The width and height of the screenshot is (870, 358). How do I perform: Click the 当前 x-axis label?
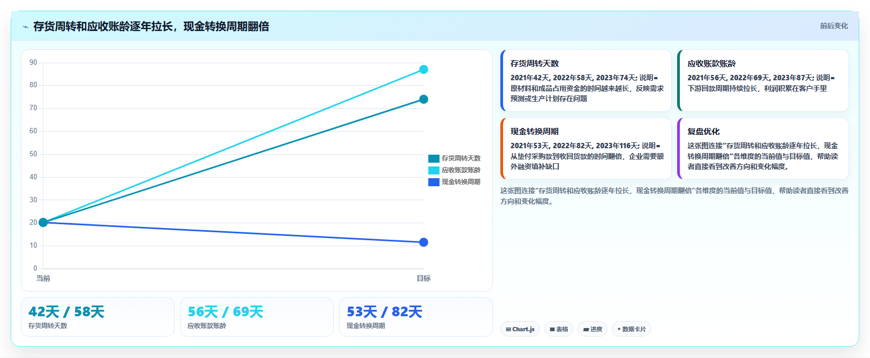43,278
